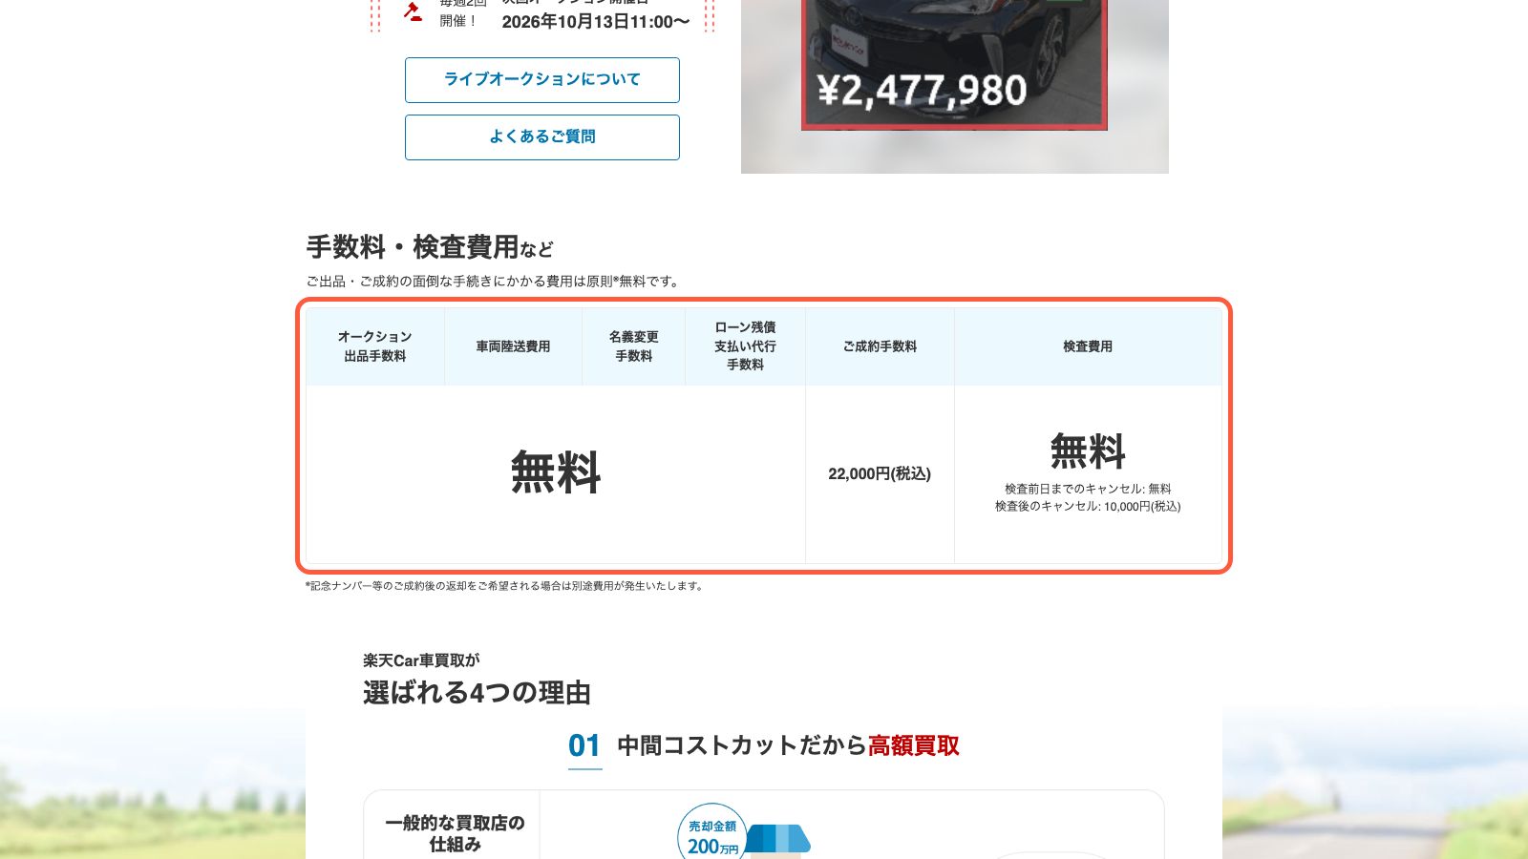Click the 一般的な買取店の仕組み label

coord(455,833)
